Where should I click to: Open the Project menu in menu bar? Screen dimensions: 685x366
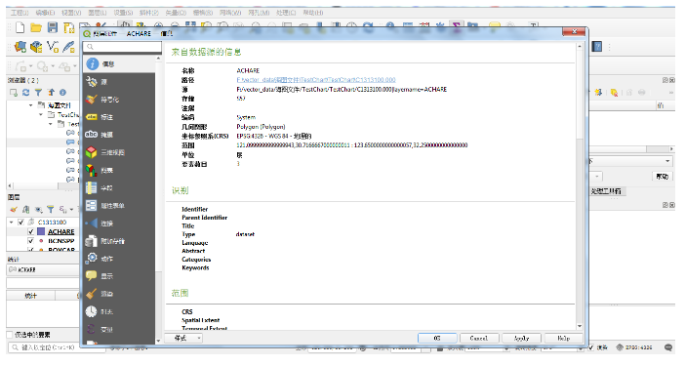20,13
